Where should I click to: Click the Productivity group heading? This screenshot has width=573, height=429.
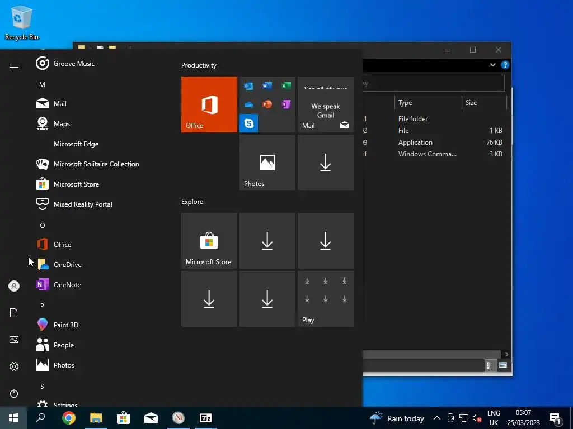pyautogui.click(x=199, y=65)
